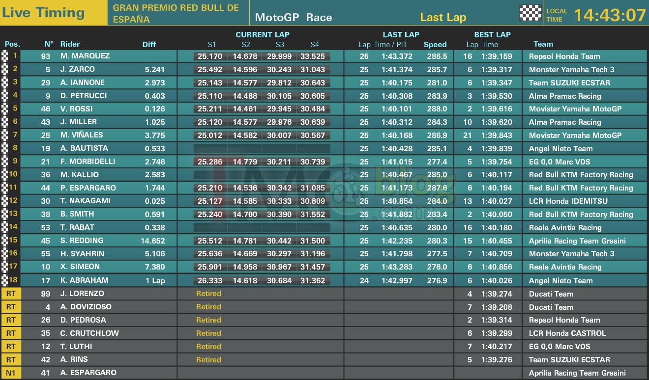Image resolution: width=649 pixels, height=380 pixels.
Task: Click the checkered flag beside V. Rossi's position 5
Action: coord(5,109)
